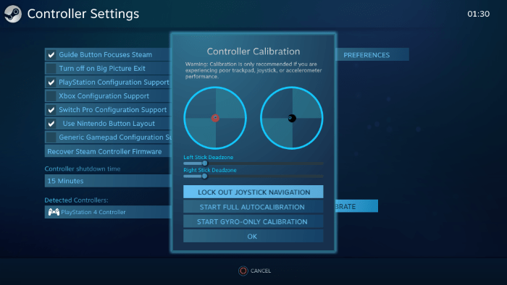Screen dimensions: 507x285
Task: Click the Controller Calibration dialog heading
Action: (253, 51)
